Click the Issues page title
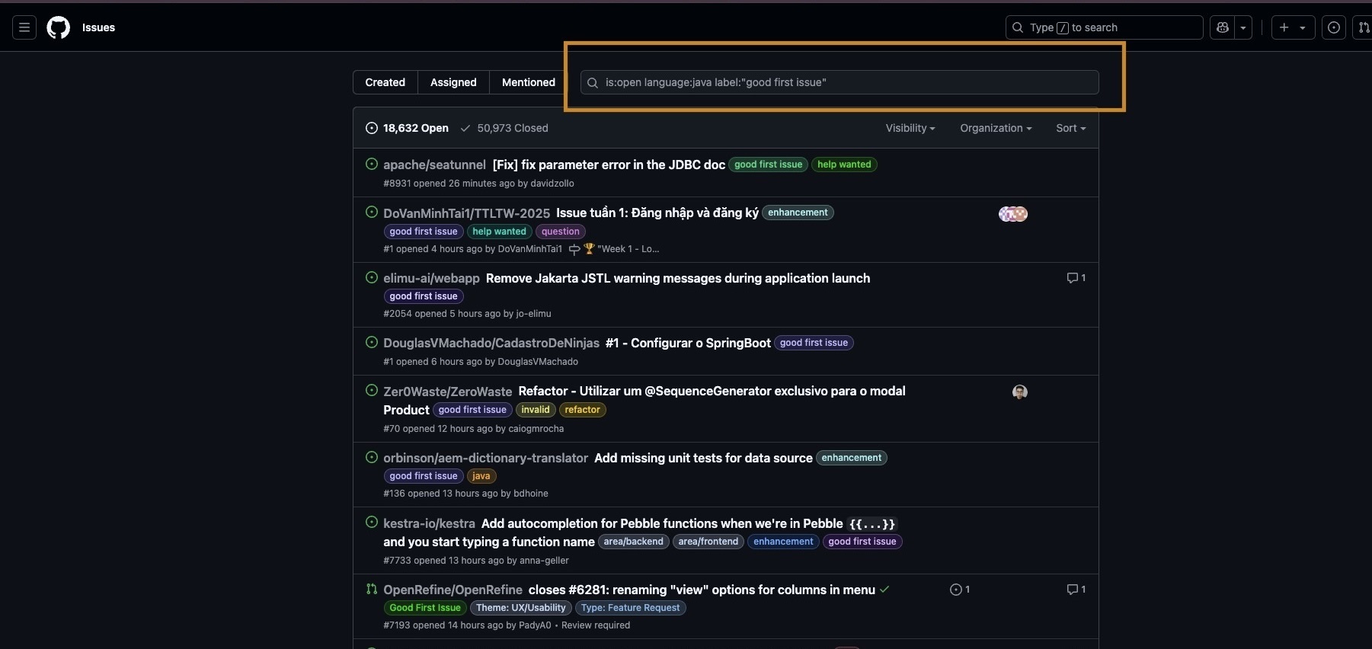This screenshot has width=1372, height=649. coord(98,27)
